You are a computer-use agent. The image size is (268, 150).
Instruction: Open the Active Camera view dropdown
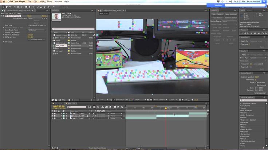(160, 100)
